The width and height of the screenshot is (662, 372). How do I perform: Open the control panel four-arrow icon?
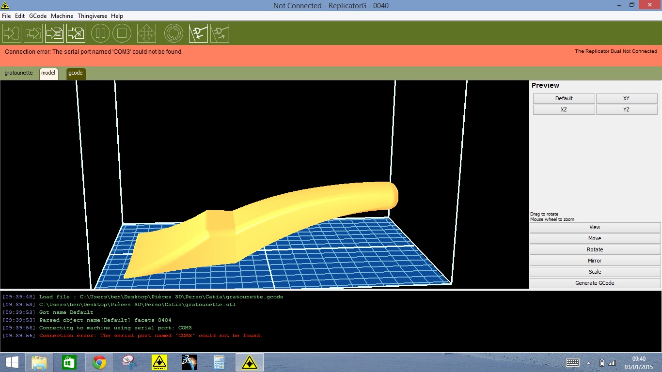tap(146, 33)
